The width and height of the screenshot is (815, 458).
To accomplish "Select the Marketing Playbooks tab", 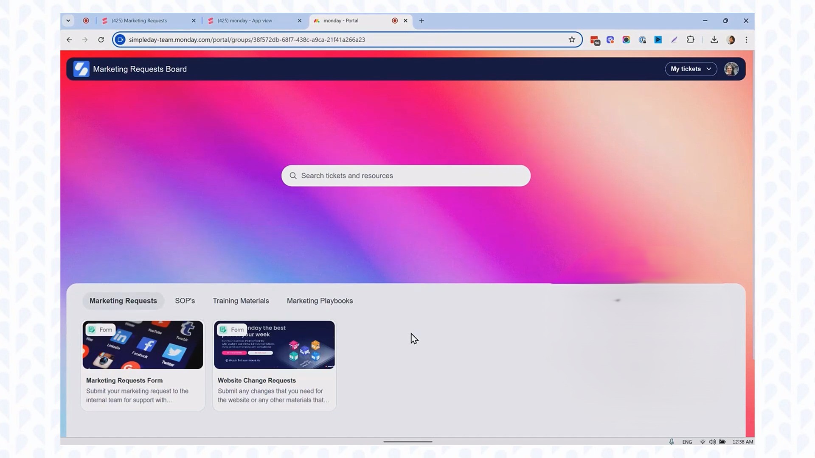I will pyautogui.click(x=320, y=301).
